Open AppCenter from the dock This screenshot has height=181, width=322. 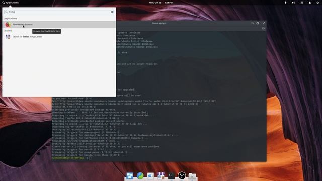161,176
